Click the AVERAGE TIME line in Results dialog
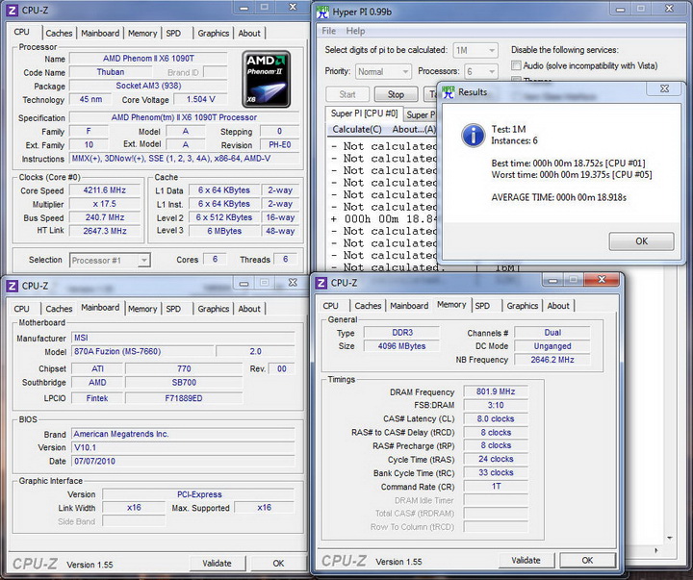 [x=558, y=197]
